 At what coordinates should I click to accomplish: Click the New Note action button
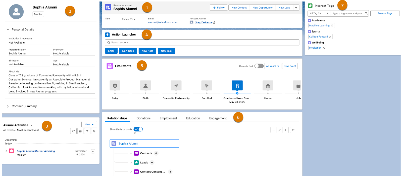[147, 51]
